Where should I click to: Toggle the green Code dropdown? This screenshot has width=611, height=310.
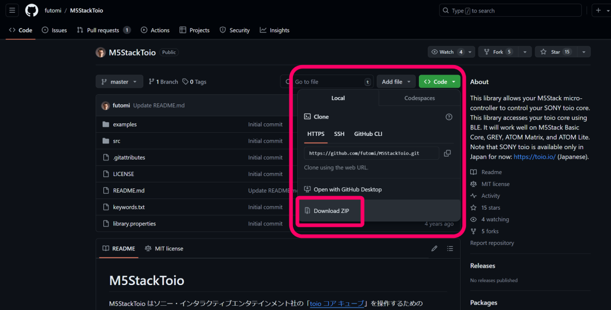[440, 82]
